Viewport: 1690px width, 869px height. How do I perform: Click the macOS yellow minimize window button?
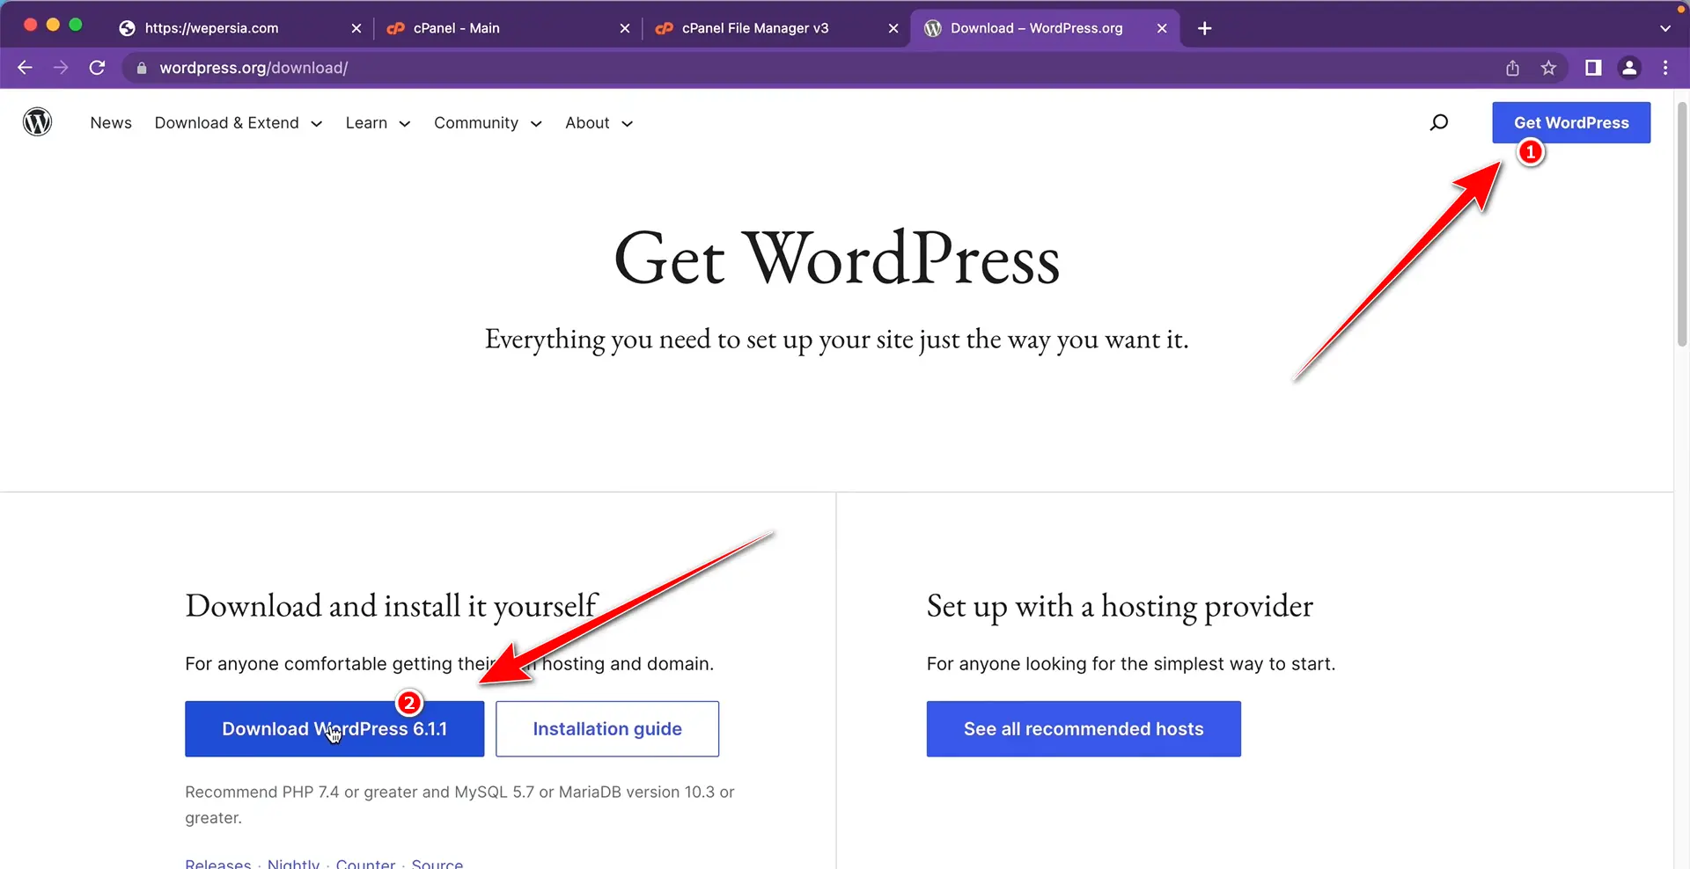tap(53, 25)
